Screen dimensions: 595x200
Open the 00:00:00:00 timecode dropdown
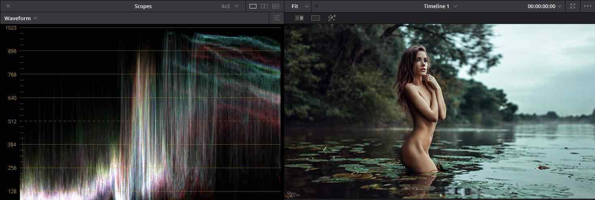544,6
